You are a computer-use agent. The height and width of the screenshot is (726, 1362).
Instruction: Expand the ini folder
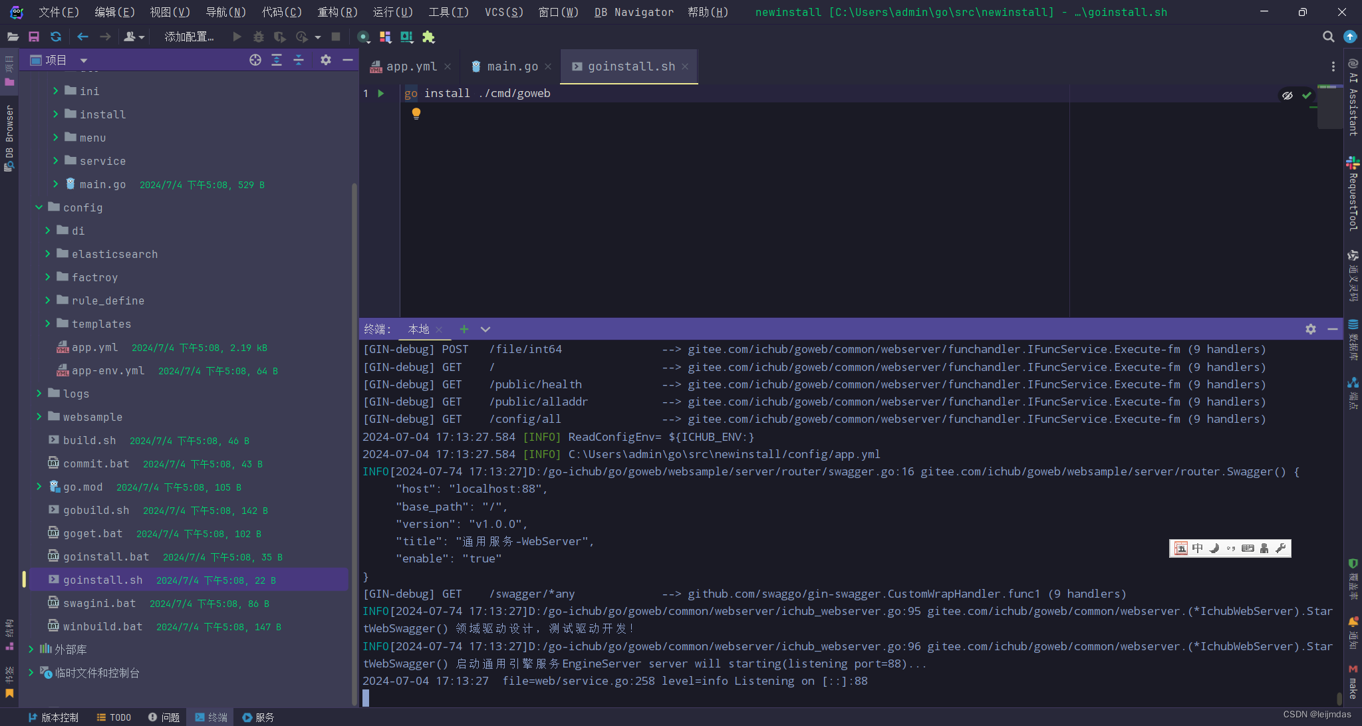coord(56,91)
